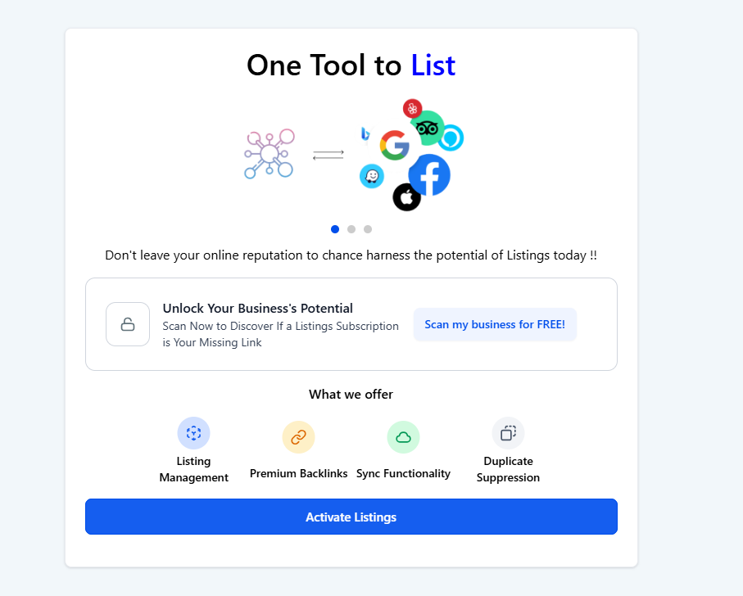Image resolution: width=743 pixels, height=596 pixels.
Task: Click the Apple logo icon
Action: [406, 197]
